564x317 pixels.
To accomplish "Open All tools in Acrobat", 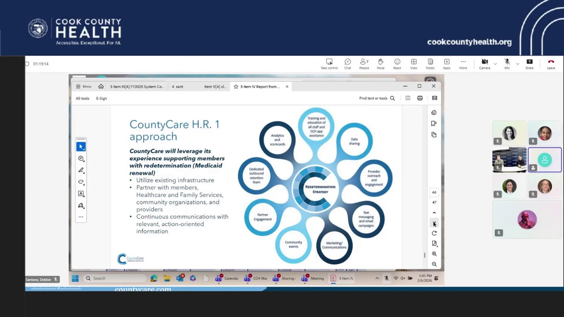I will (x=82, y=99).
